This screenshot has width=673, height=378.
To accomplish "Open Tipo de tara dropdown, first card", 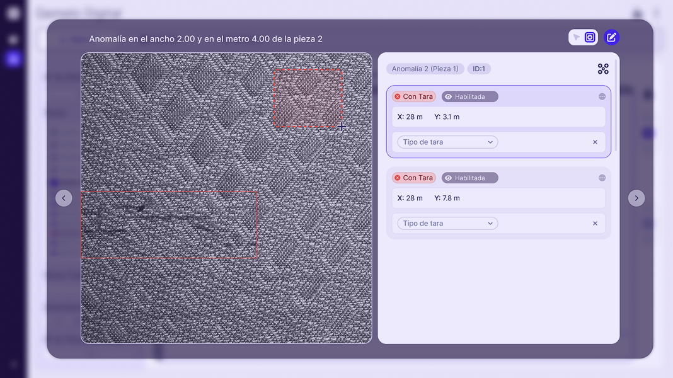I will point(447,142).
